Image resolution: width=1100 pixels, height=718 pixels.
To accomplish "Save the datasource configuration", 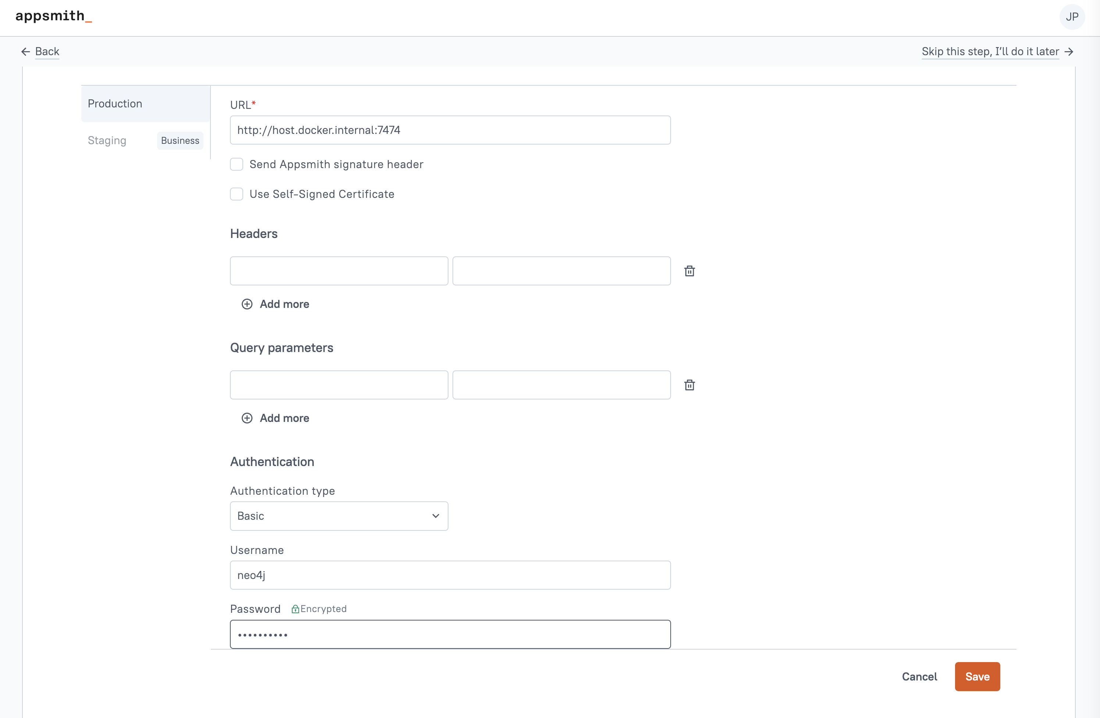I will [977, 676].
